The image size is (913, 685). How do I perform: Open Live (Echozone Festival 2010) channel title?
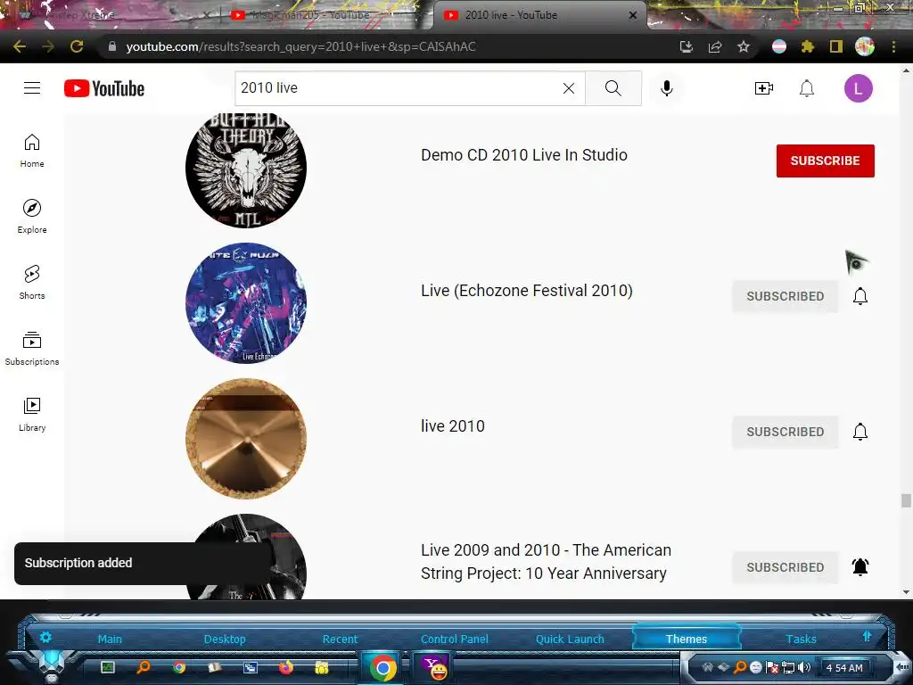point(526,291)
